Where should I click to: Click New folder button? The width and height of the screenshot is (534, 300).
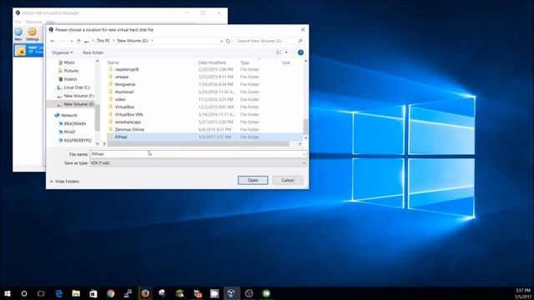coord(93,52)
